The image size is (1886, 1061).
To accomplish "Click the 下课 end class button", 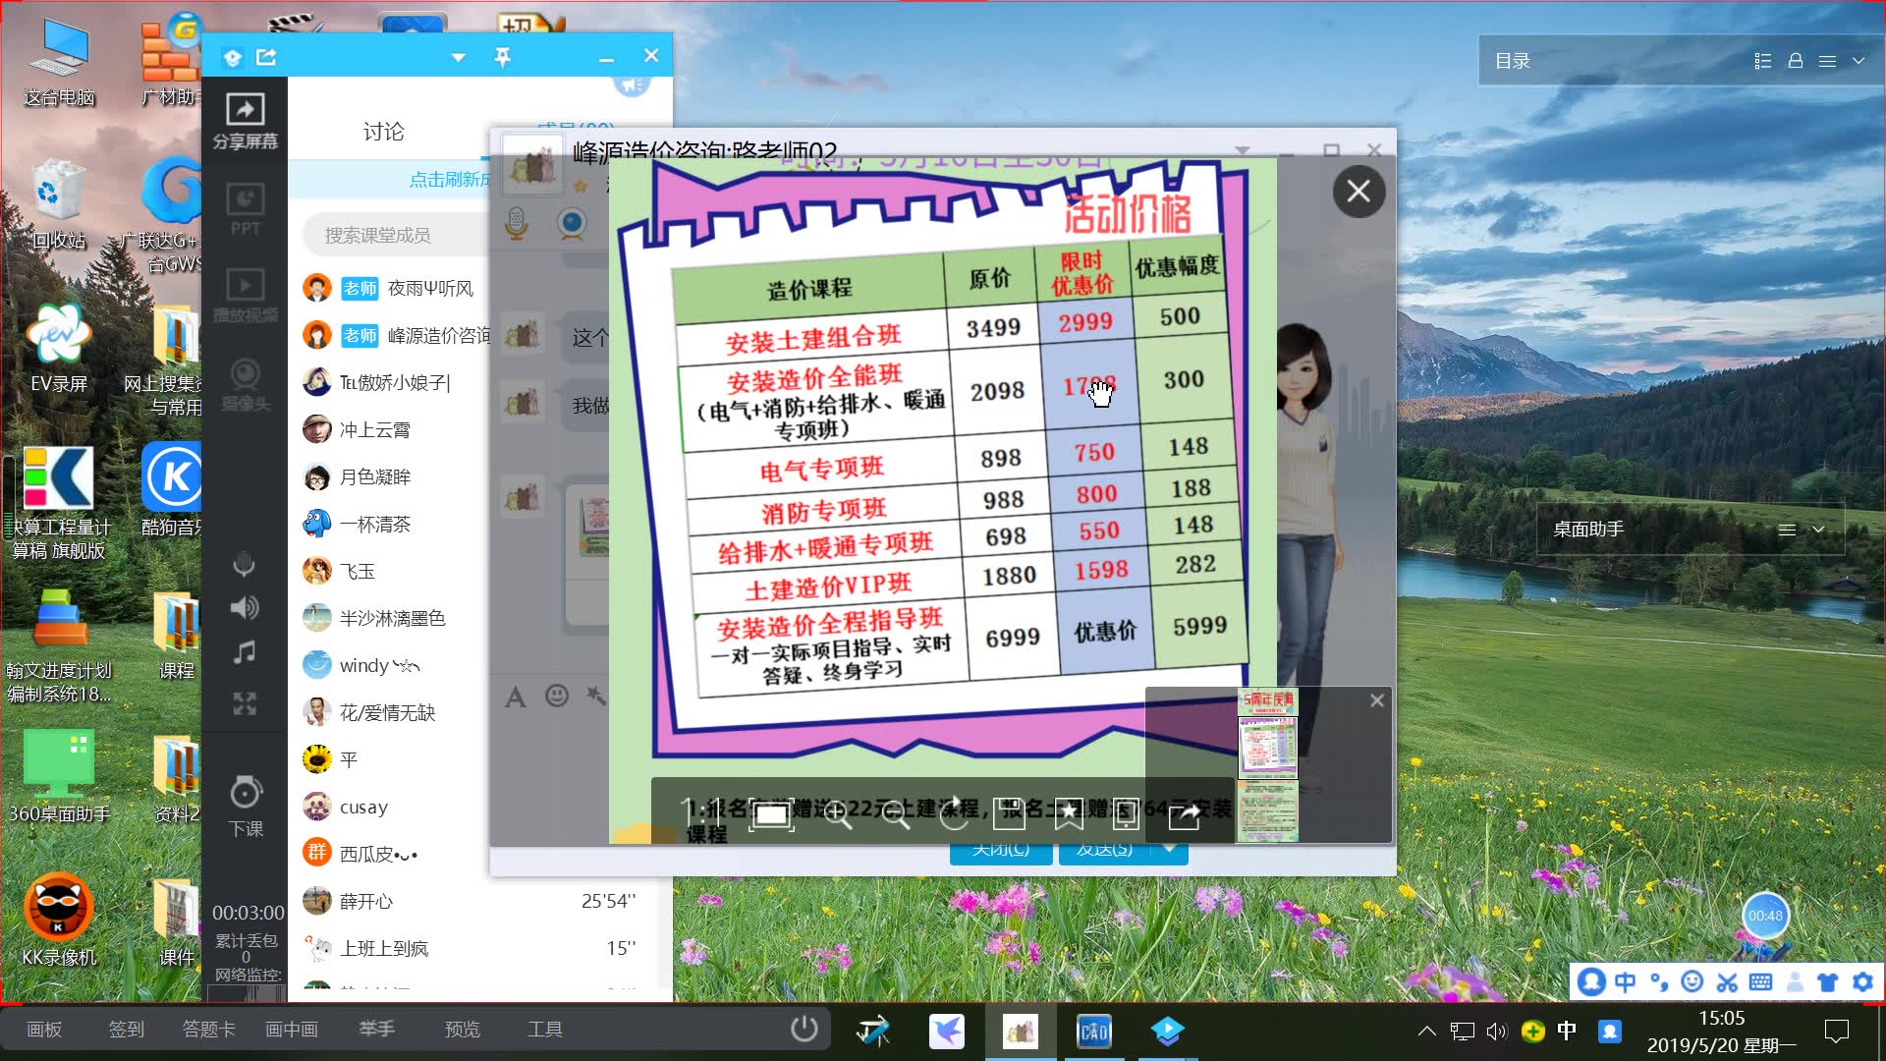I will (246, 807).
